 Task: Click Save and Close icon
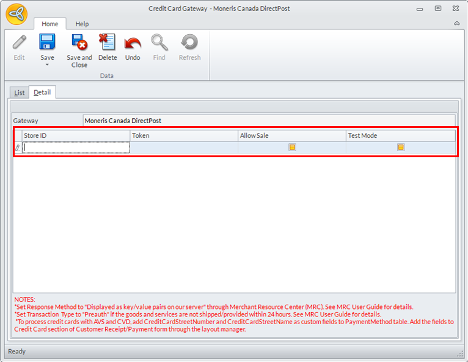[x=79, y=41]
